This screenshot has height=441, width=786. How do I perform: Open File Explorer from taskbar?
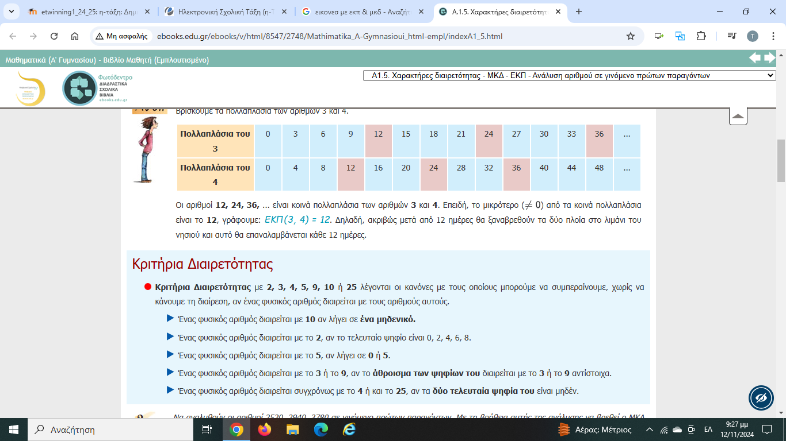293,430
